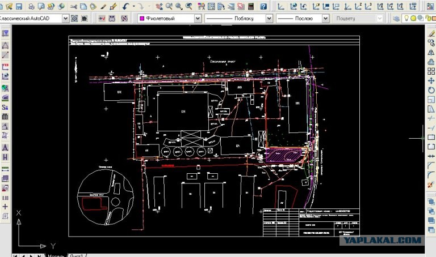Activate the Rotate tool in right toolbar
This screenshot has height=257, width=436.
click(x=431, y=90)
